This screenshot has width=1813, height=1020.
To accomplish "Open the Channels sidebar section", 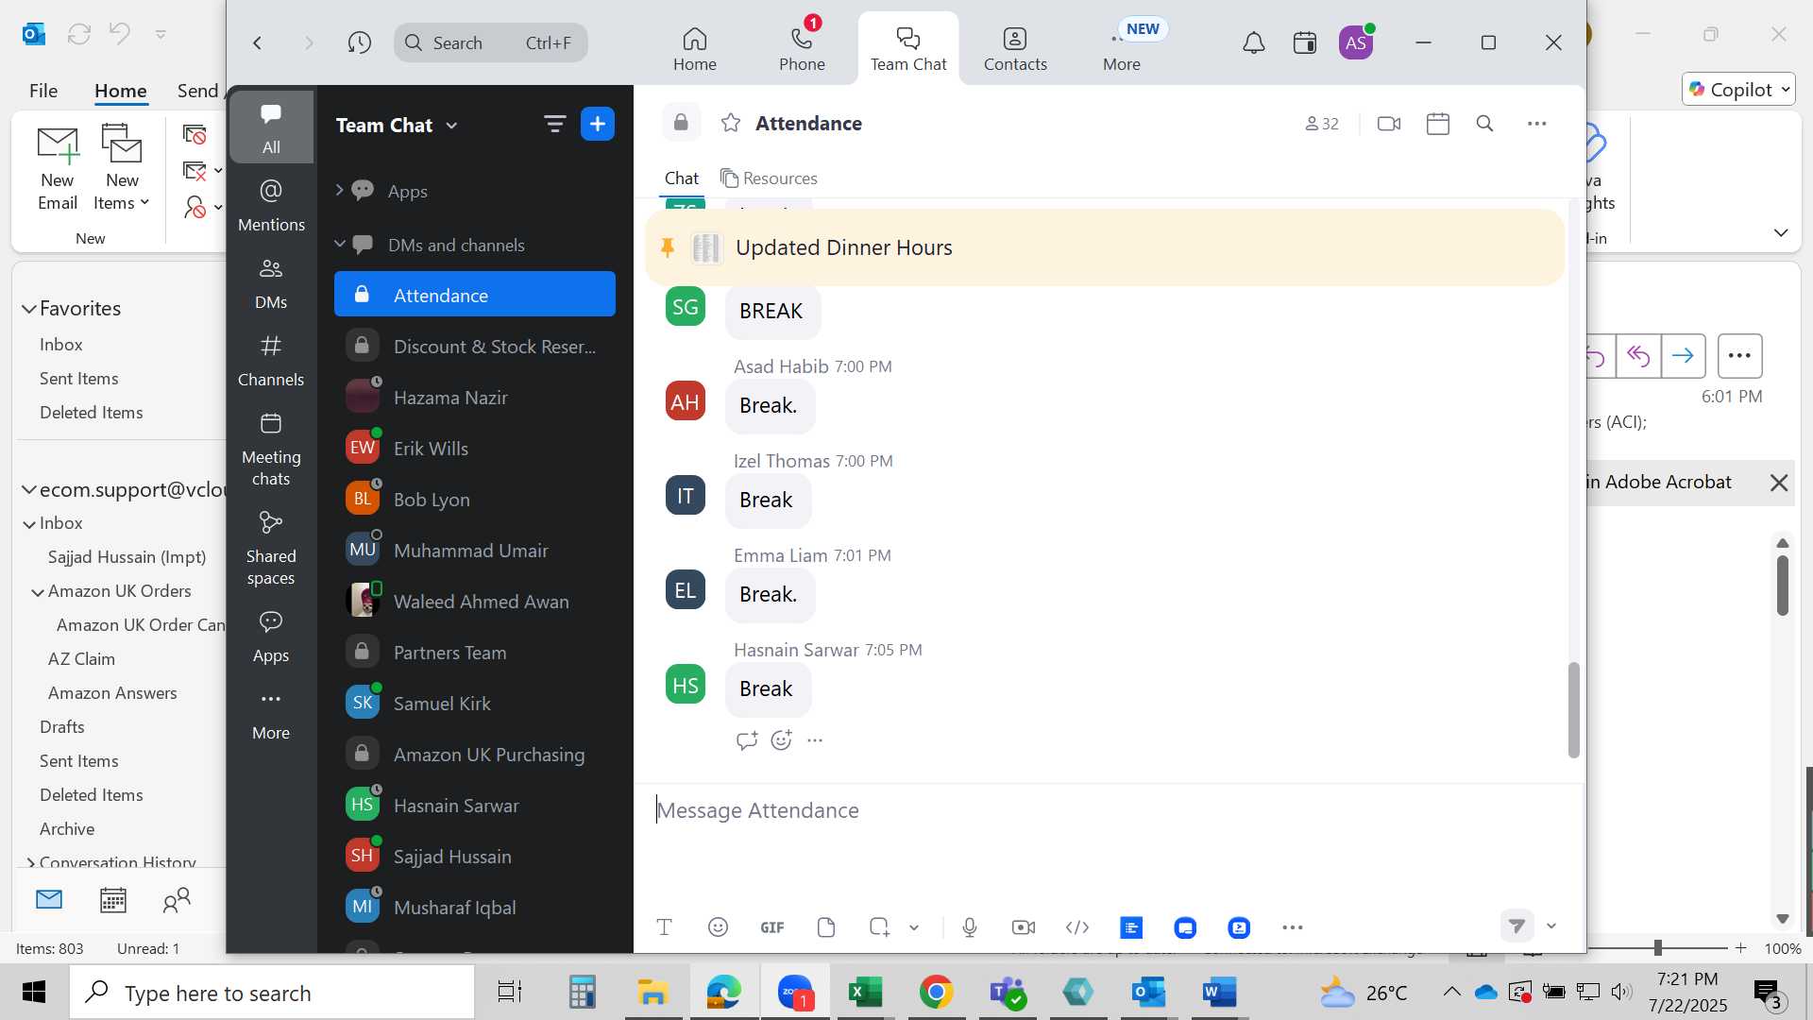I will (271, 361).
